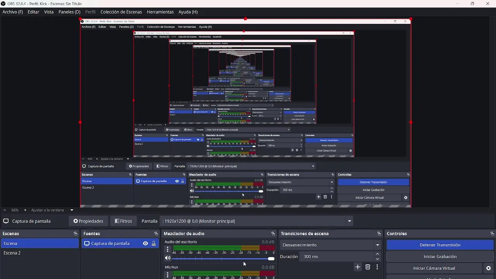
Task: Click the Mic/Aux 0.0 dB value
Action: click(268, 267)
